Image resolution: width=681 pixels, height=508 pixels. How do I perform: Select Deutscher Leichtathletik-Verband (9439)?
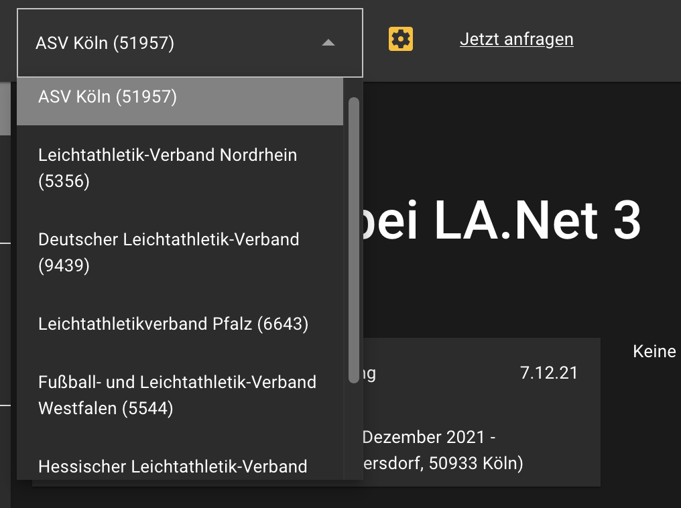(180, 252)
